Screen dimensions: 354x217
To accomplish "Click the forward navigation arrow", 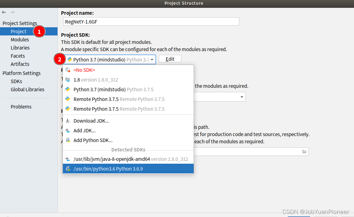I will [12, 12].
